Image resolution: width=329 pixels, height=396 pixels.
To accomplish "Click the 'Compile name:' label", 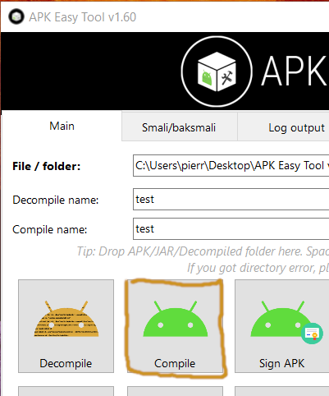I will pos(50,229).
